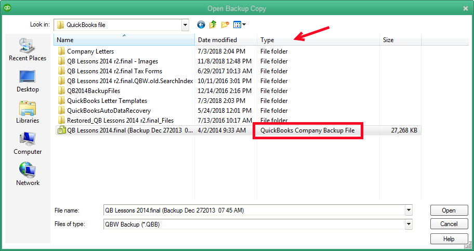Select Restored_QB Lessons 2014 r2.final_Files folder

point(120,121)
